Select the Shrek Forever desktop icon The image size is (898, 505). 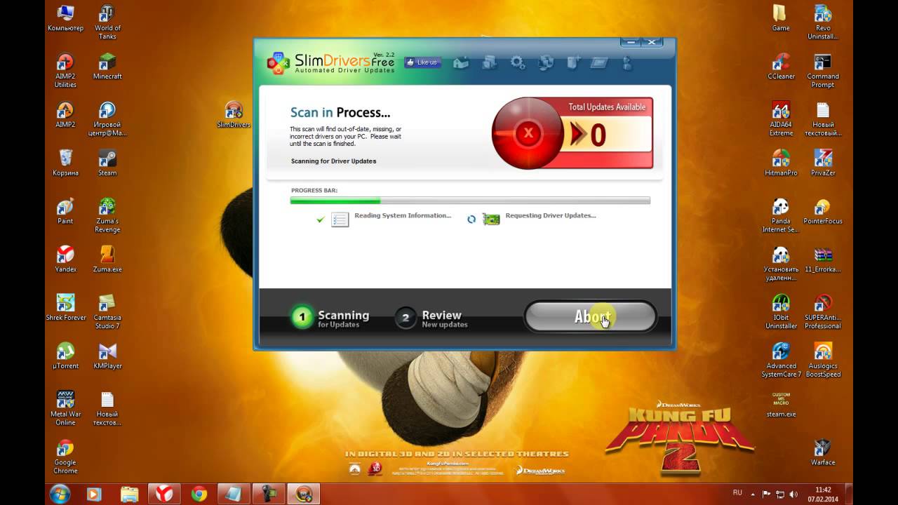coord(65,308)
